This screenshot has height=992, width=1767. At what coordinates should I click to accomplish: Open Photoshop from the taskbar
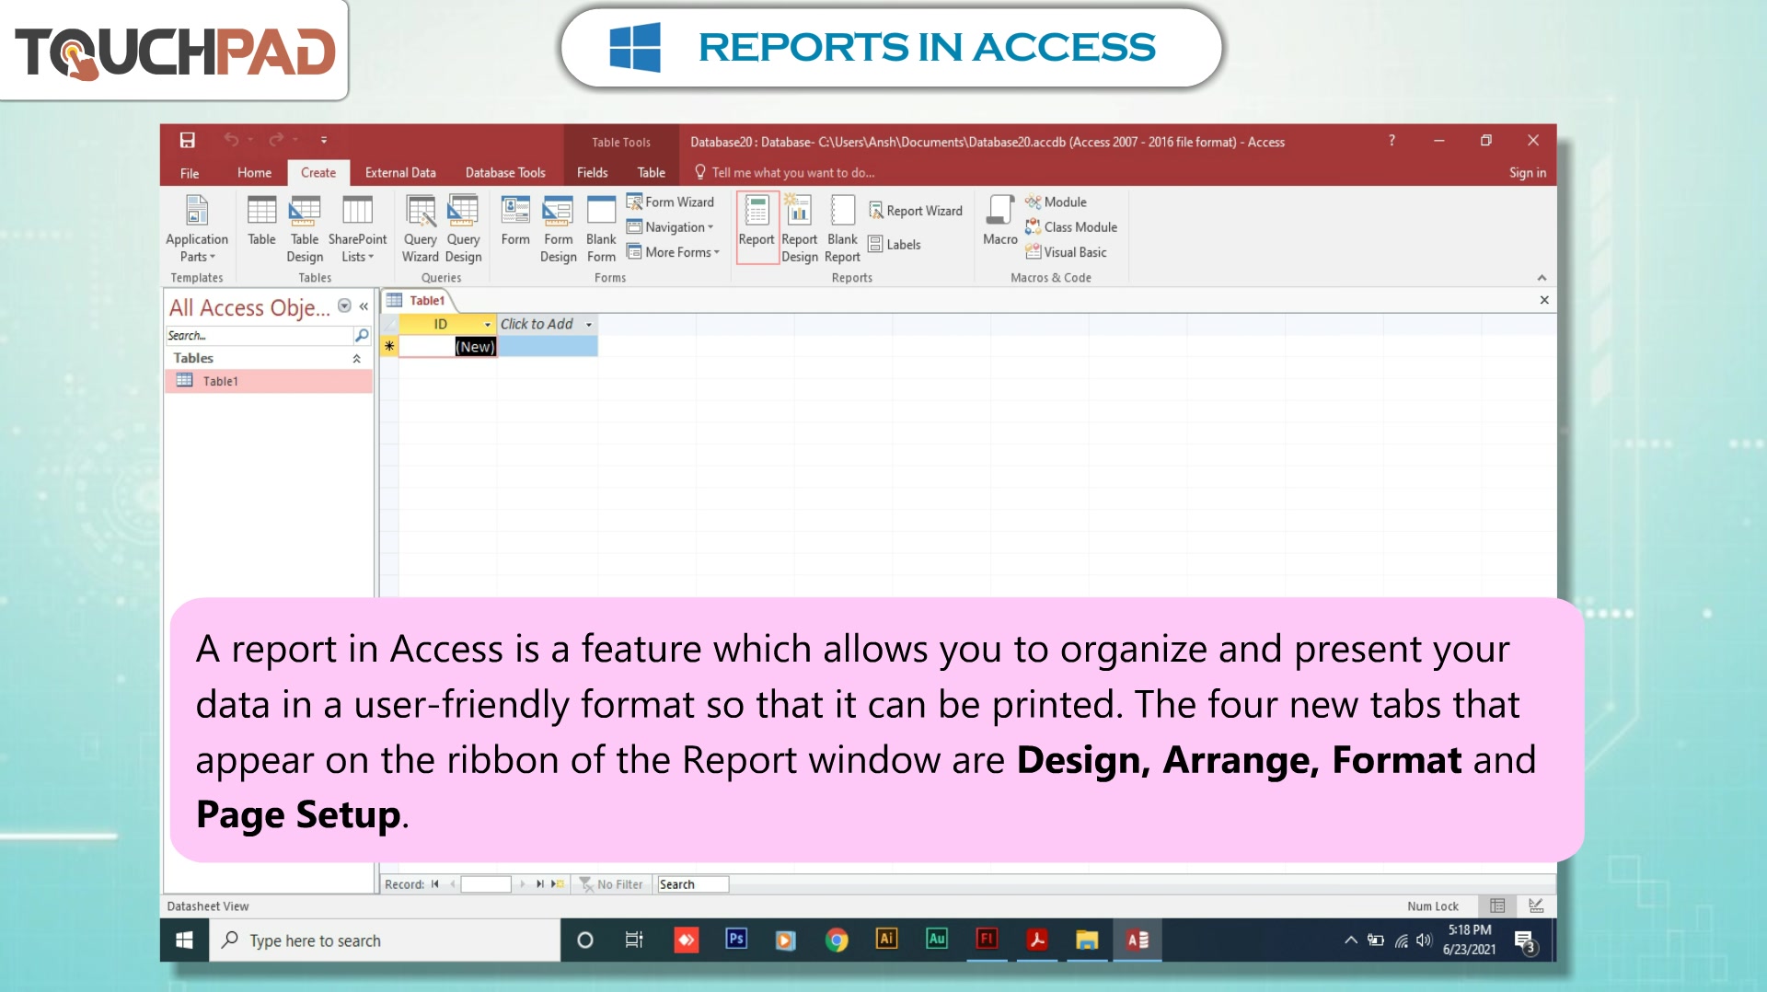(x=736, y=940)
